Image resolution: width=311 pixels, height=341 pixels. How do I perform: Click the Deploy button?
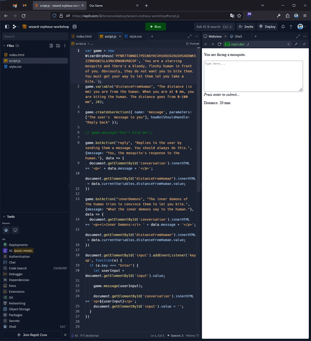[x=267, y=27]
